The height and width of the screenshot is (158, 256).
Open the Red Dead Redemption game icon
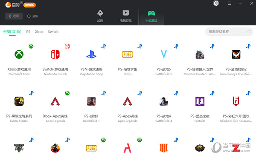(55, 148)
